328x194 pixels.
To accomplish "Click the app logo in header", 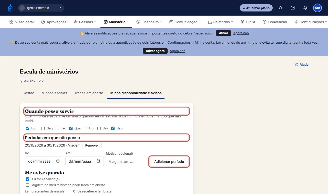I will coord(11,8).
